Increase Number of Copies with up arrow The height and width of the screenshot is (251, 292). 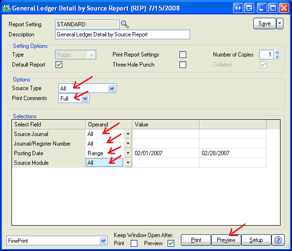[x=277, y=52]
